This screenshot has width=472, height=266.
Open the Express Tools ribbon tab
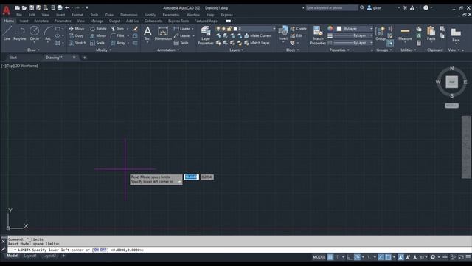pos(178,21)
